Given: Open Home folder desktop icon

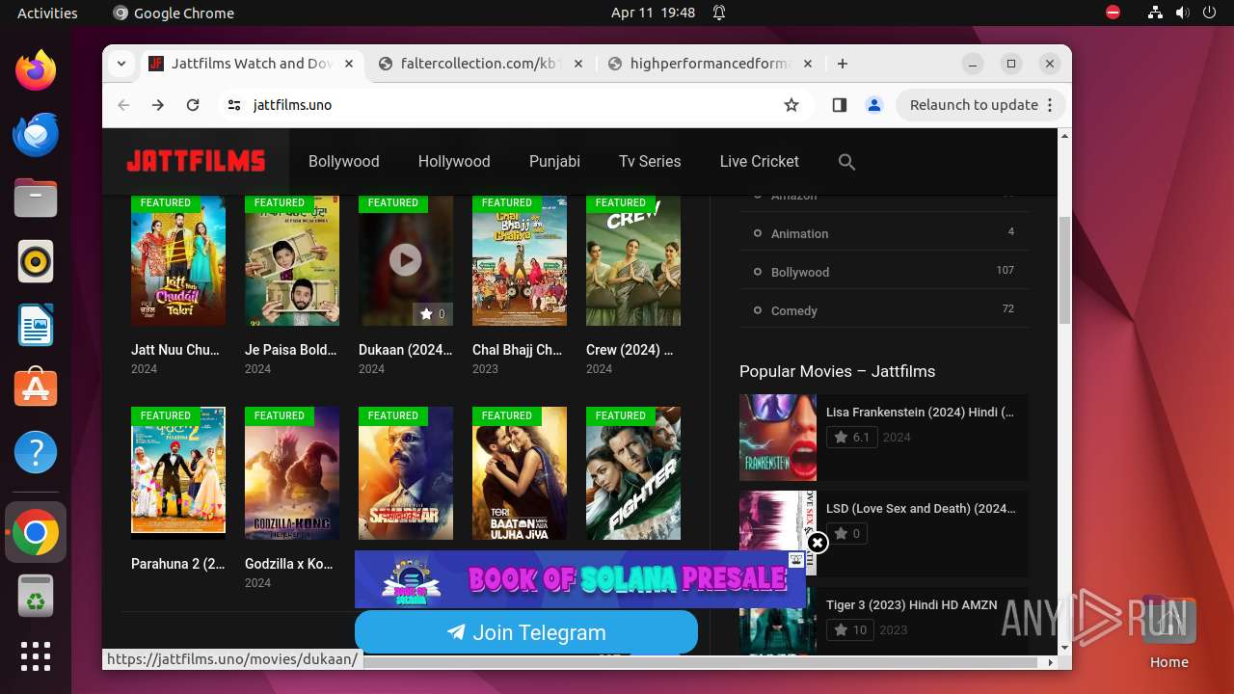Looking at the screenshot, I should pyautogui.click(x=1168, y=631).
